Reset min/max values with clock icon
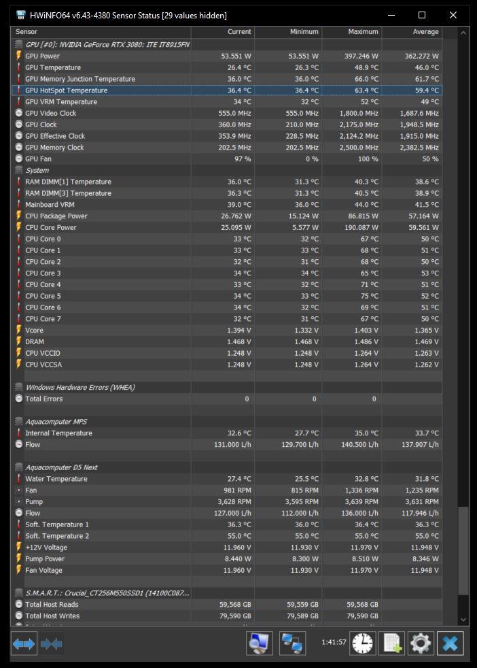Viewport: 477px width, 668px height. [x=363, y=644]
